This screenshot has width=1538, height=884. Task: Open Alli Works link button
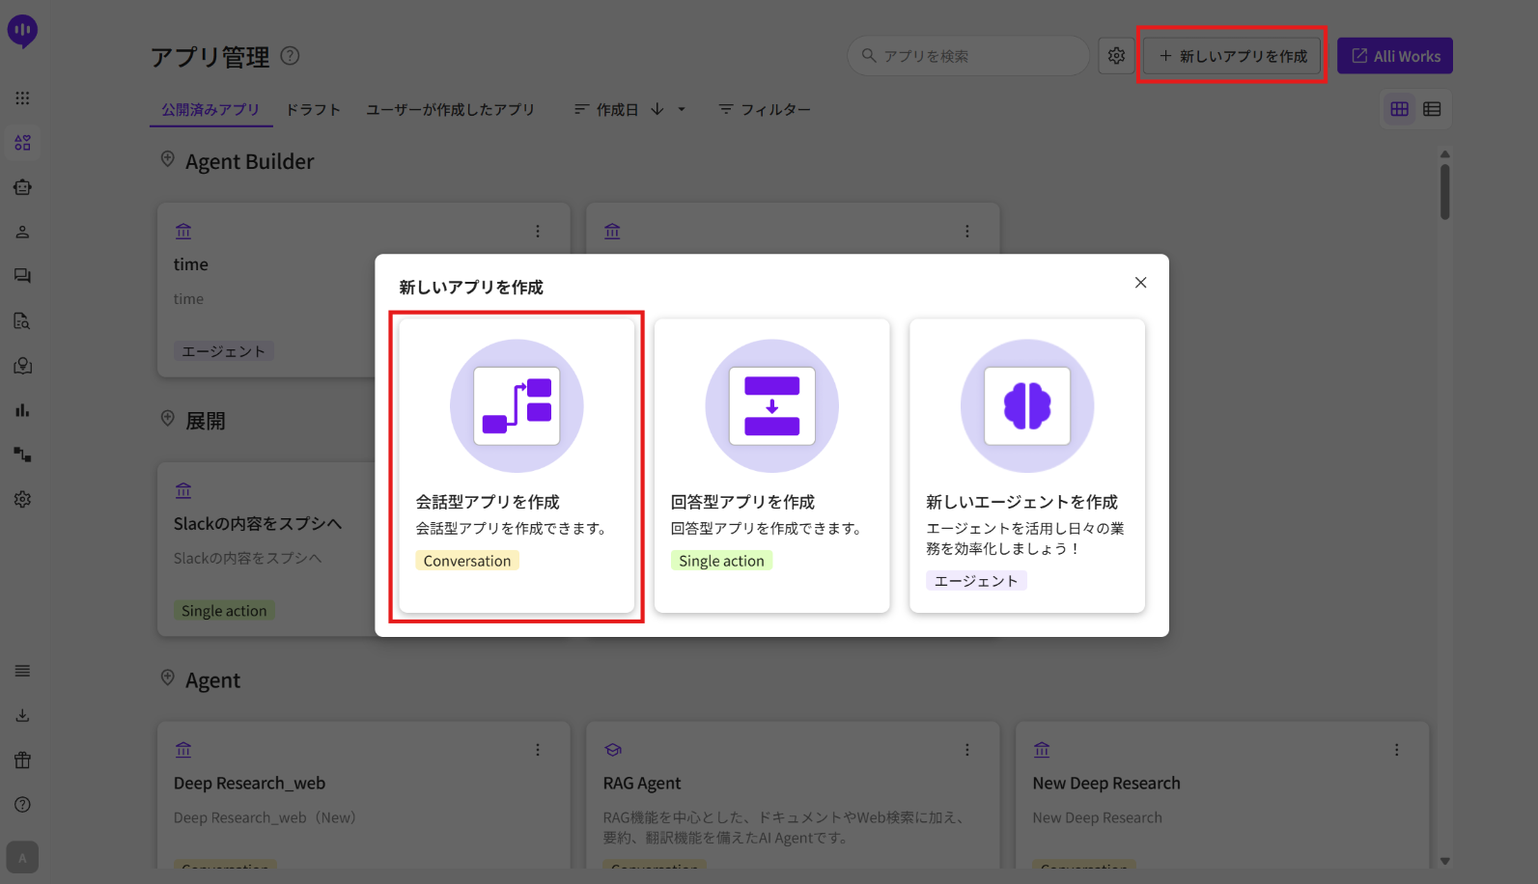(x=1394, y=56)
